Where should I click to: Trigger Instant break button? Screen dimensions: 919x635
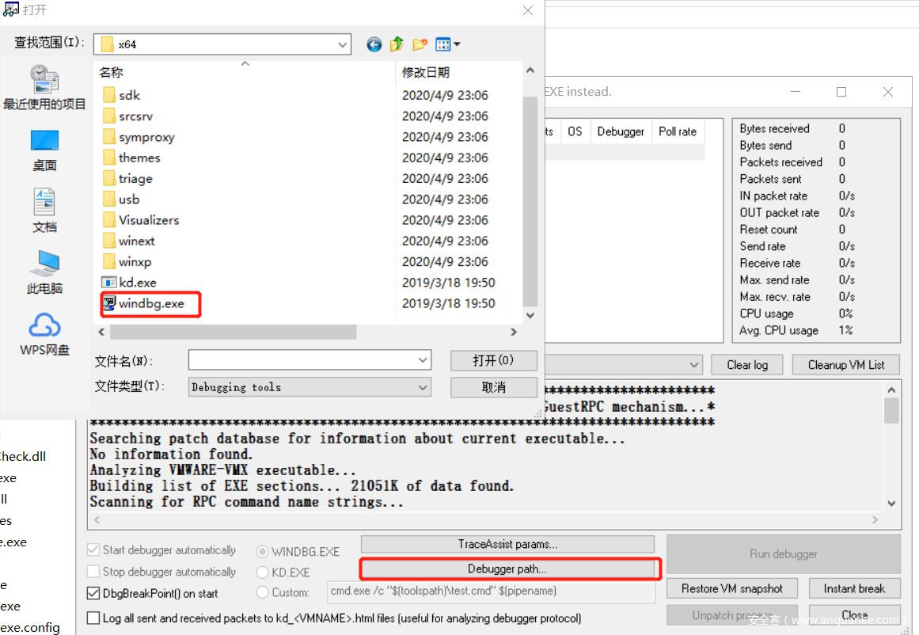coord(854,588)
